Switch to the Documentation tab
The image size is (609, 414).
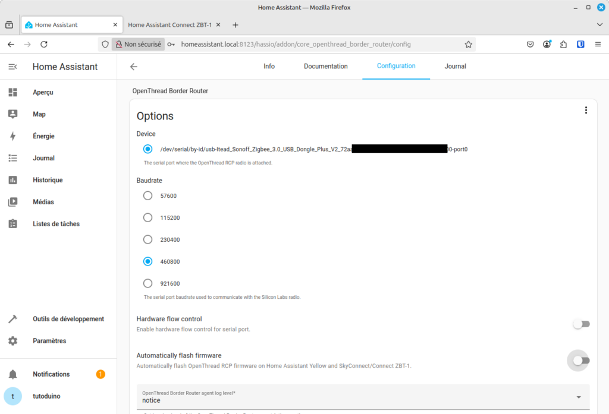pos(326,67)
